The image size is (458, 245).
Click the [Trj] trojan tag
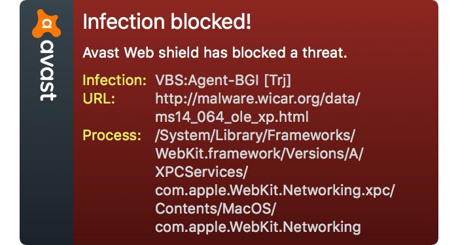click(x=277, y=81)
